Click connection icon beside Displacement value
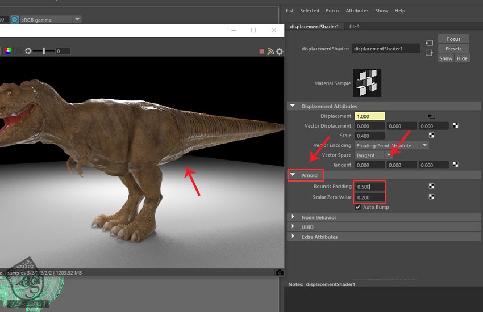The image size is (483, 312). [431, 116]
